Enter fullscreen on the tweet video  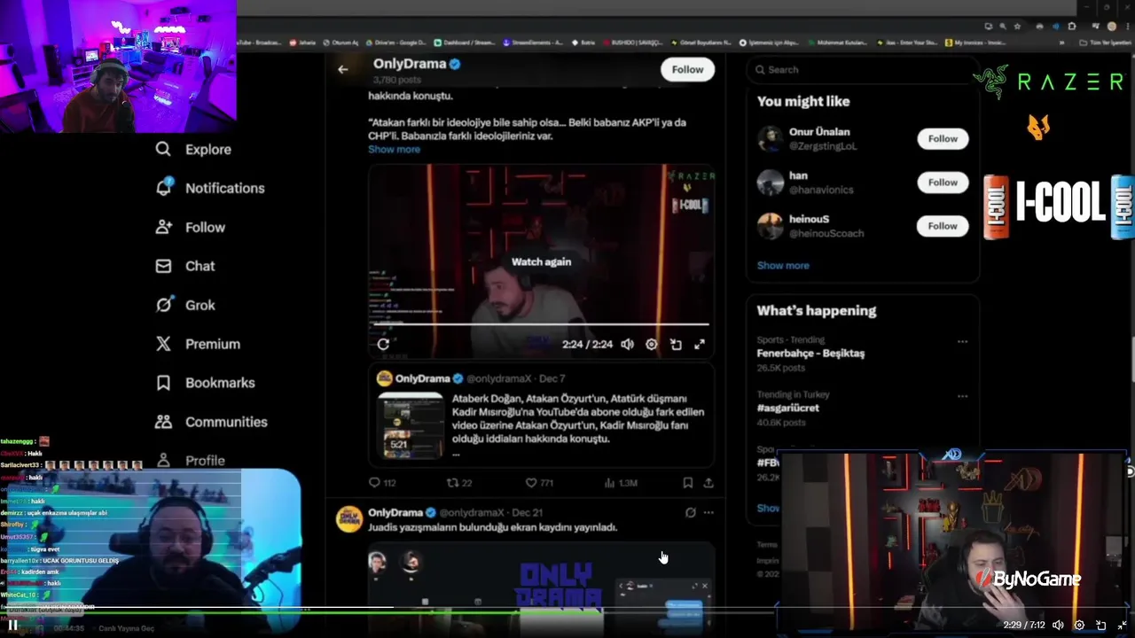point(700,344)
